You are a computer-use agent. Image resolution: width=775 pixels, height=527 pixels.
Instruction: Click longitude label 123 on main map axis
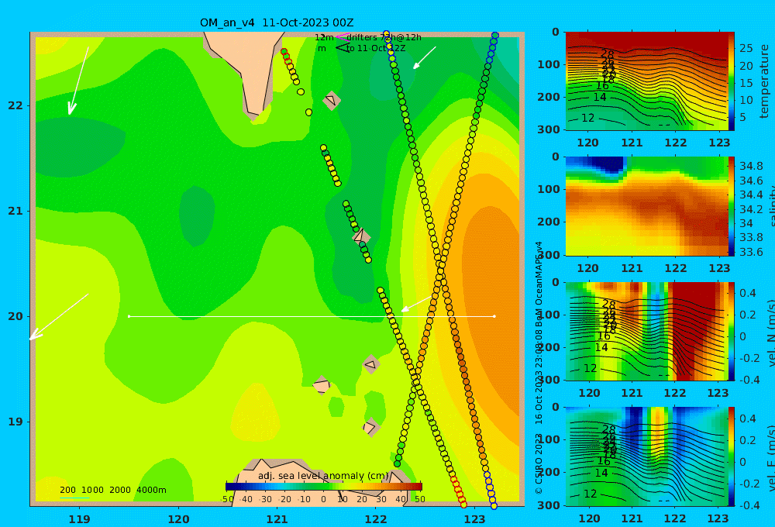(475, 519)
